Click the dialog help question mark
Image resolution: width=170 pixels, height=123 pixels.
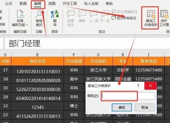(x=138, y=86)
